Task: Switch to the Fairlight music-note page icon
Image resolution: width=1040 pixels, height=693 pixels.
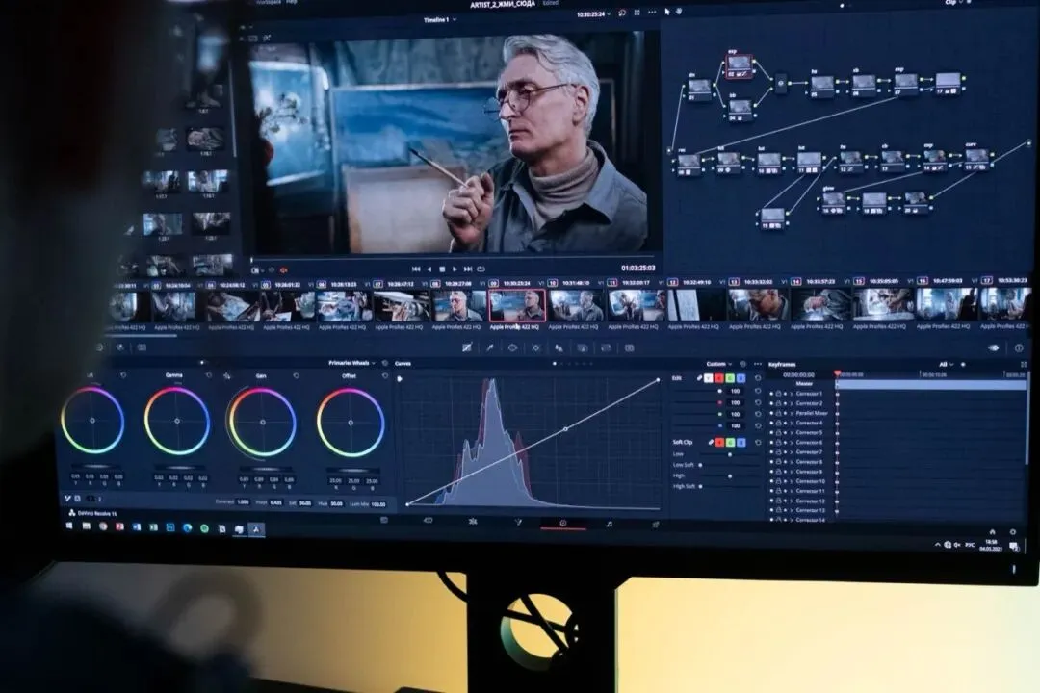Action: [609, 524]
